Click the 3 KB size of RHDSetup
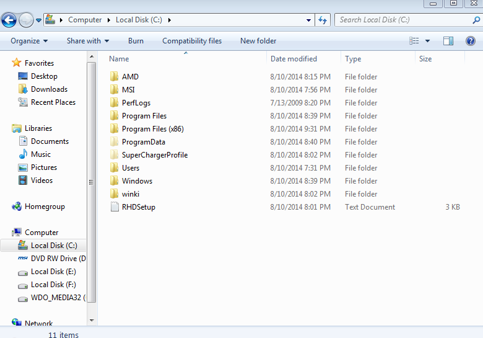This screenshot has width=483, height=338. click(x=453, y=207)
